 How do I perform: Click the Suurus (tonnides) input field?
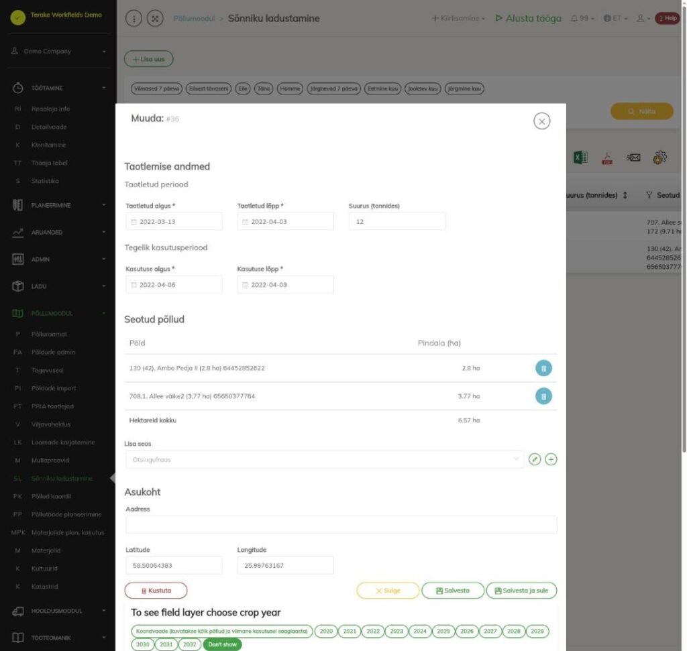pos(397,221)
